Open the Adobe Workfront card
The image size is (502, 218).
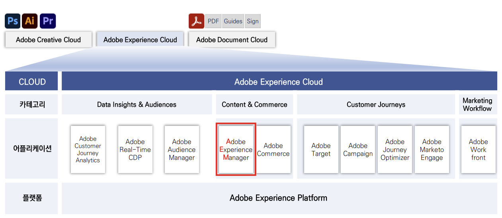click(479, 149)
